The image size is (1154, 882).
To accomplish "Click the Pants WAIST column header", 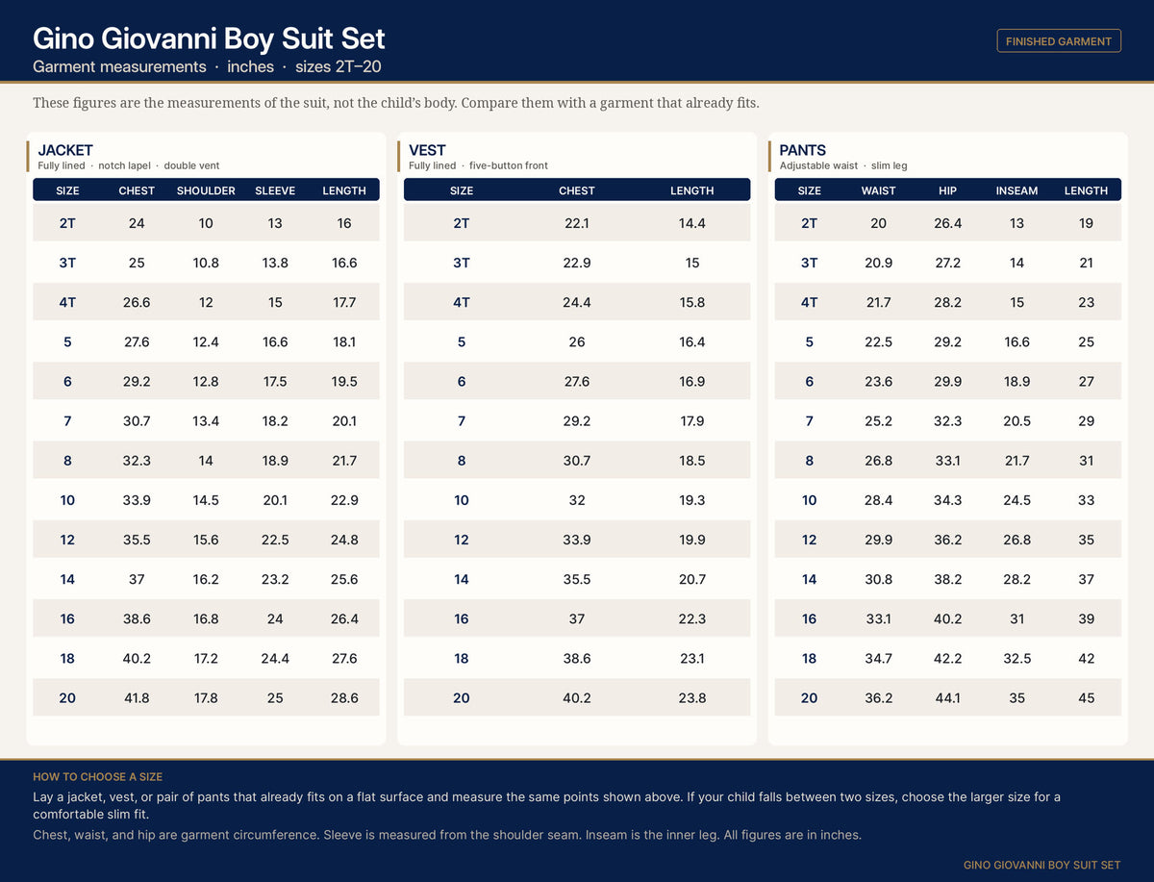I will 878,190.
